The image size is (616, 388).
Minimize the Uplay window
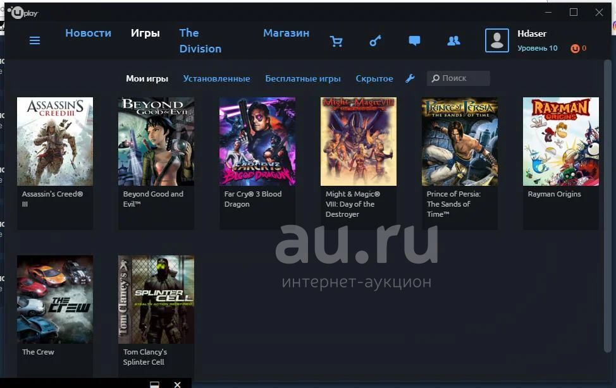tap(548, 13)
